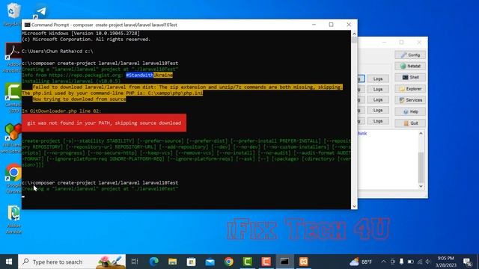Select the Camtasia 2019 desktop shortcut
Viewport: 479px width, 269px height.
pos(13,98)
